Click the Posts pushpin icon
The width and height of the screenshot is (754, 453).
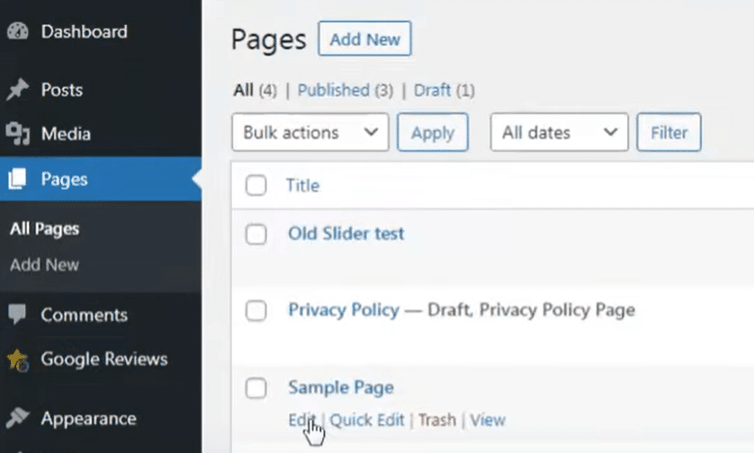coord(18,90)
